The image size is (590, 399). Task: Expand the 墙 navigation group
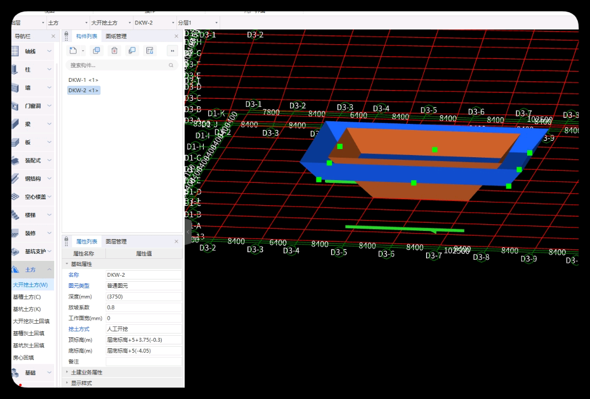coord(49,88)
